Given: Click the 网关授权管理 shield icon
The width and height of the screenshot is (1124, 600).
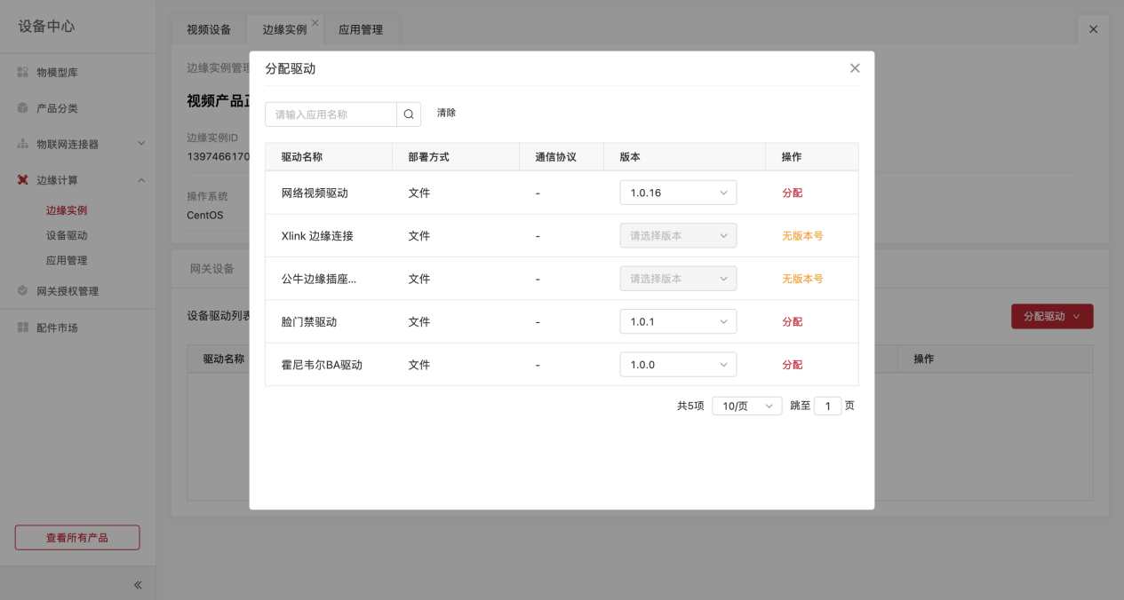Looking at the screenshot, I should (23, 291).
